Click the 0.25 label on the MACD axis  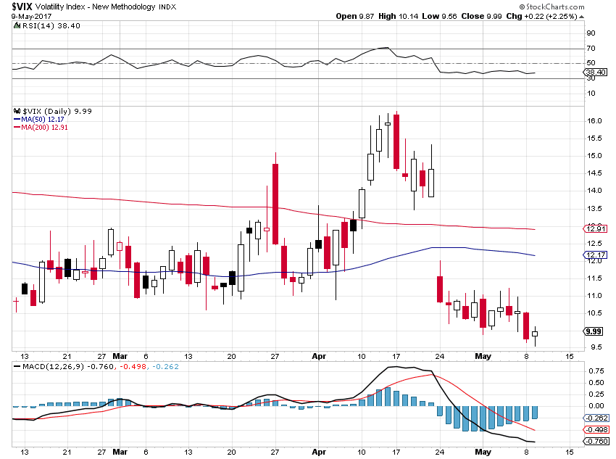pyautogui.click(x=596, y=394)
